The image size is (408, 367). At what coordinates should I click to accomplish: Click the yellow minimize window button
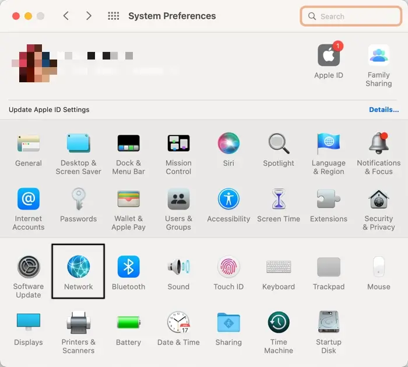tap(28, 16)
